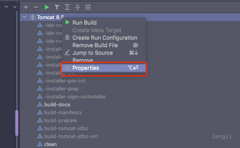
Task: Click the purple vertical scrollbar thumb
Action: pos(17,123)
